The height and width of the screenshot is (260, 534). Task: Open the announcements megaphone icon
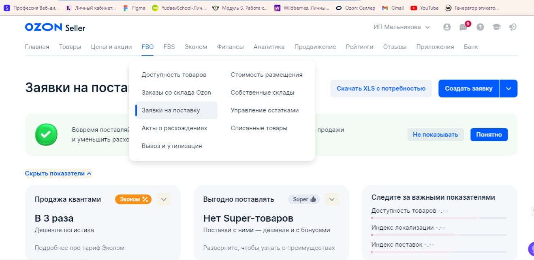point(513,27)
